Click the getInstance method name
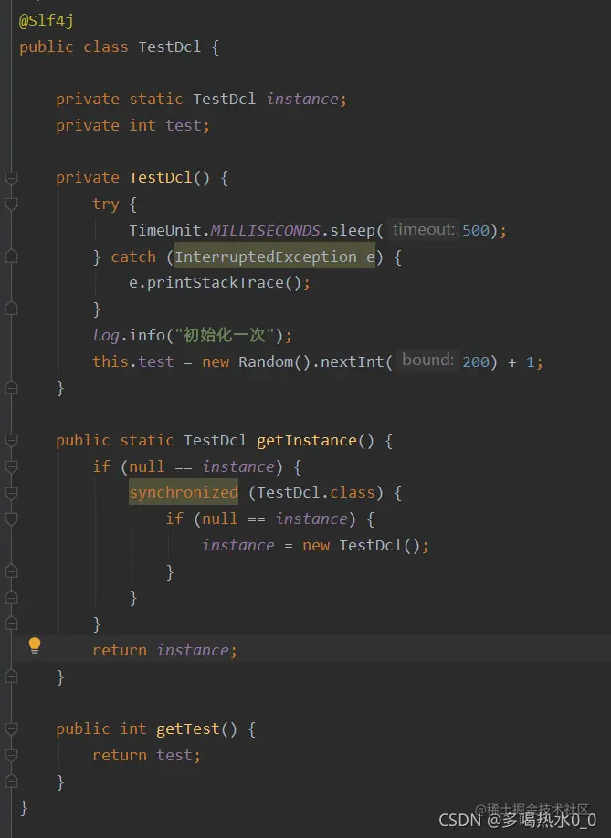This screenshot has width=611, height=838. tap(307, 440)
